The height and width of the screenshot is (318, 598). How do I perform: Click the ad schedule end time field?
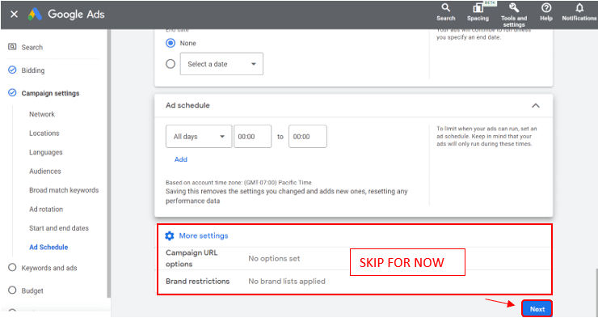click(x=308, y=136)
